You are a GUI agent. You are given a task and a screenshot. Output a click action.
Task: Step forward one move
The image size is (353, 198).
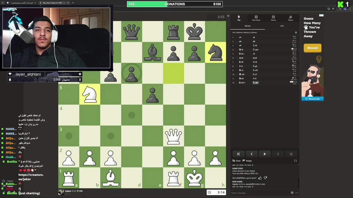click(278, 154)
